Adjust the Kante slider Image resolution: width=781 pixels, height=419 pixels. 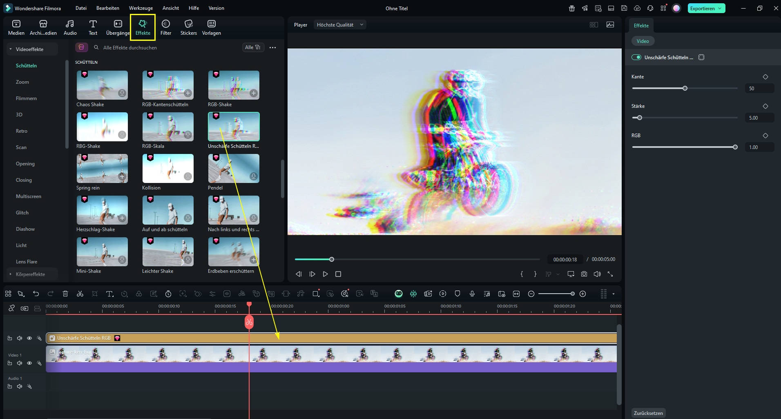(685, 88)
